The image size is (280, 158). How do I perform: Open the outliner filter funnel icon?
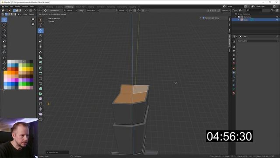click(272, 11)
